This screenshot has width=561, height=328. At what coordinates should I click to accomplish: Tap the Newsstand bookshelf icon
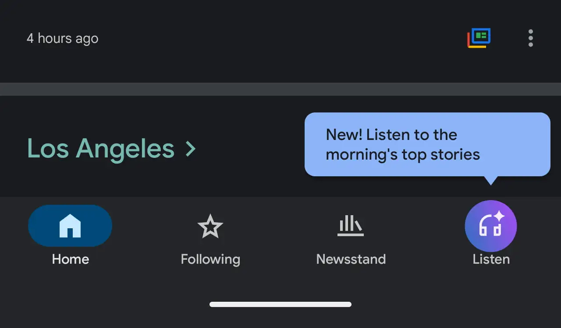click(351, 226)
